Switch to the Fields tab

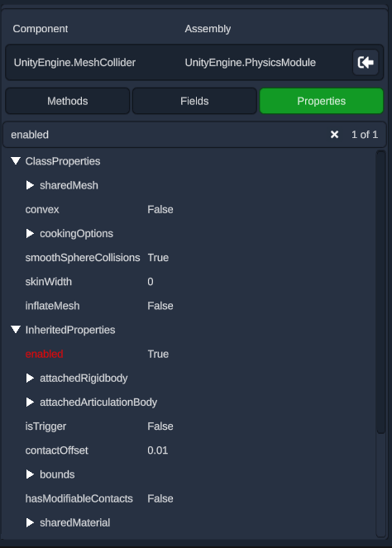click(x=194, y=101)
